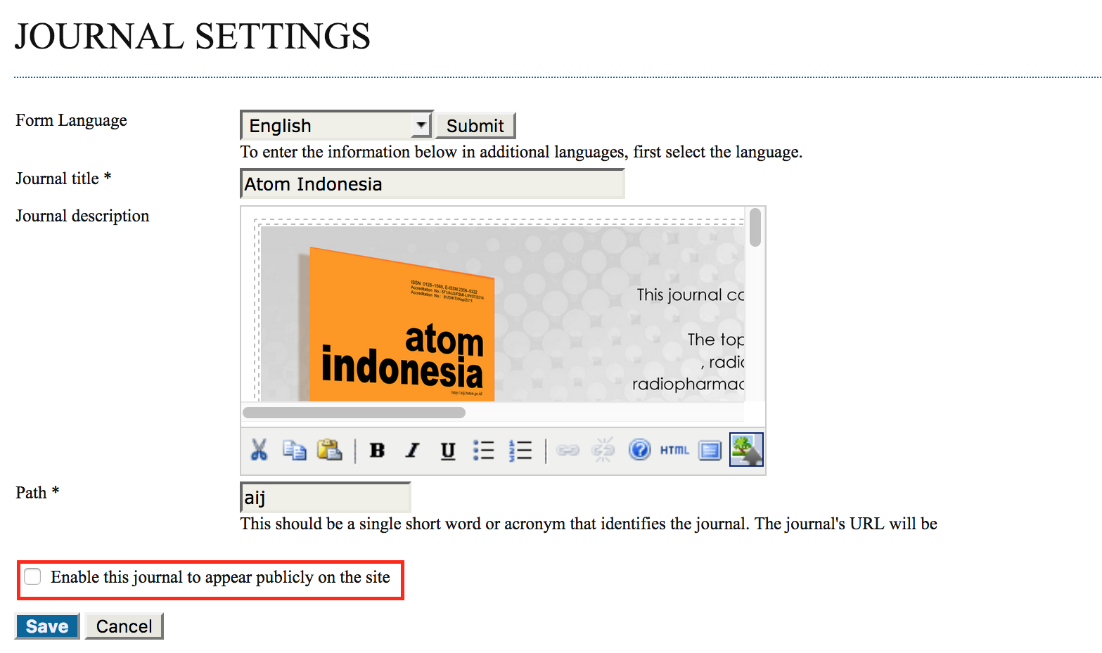The width and height of the screenshot is (1102, 653).
Task: Enable this journal to appear publicly checkbox
Action: coord(32,577)
